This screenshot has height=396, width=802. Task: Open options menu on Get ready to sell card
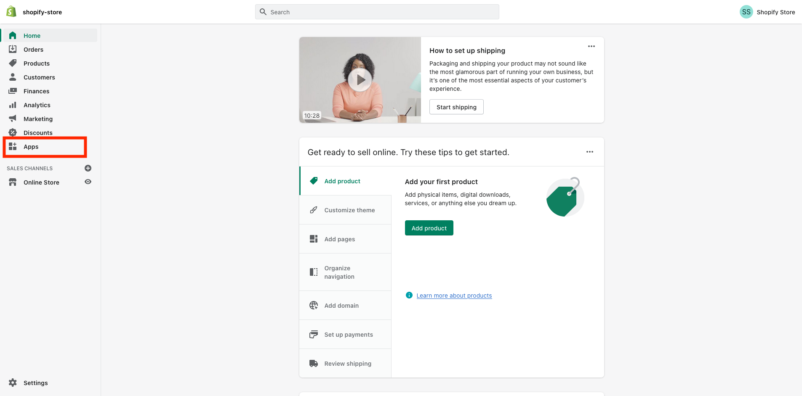pos(590,152)
